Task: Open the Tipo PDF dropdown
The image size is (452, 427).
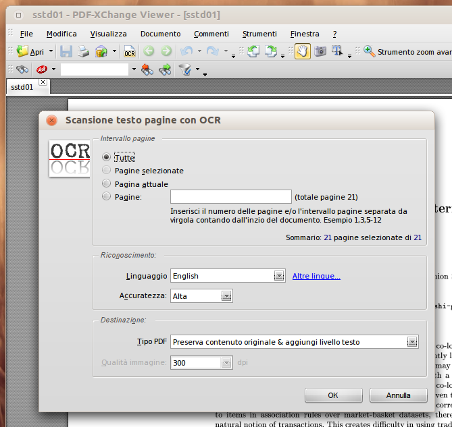Action: (x=411, y=342)
